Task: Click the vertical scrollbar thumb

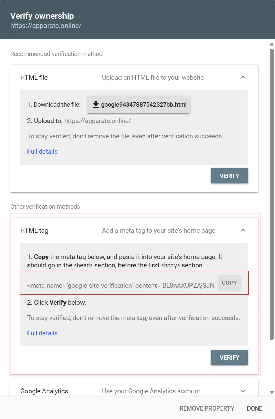Action: (272, 193)
